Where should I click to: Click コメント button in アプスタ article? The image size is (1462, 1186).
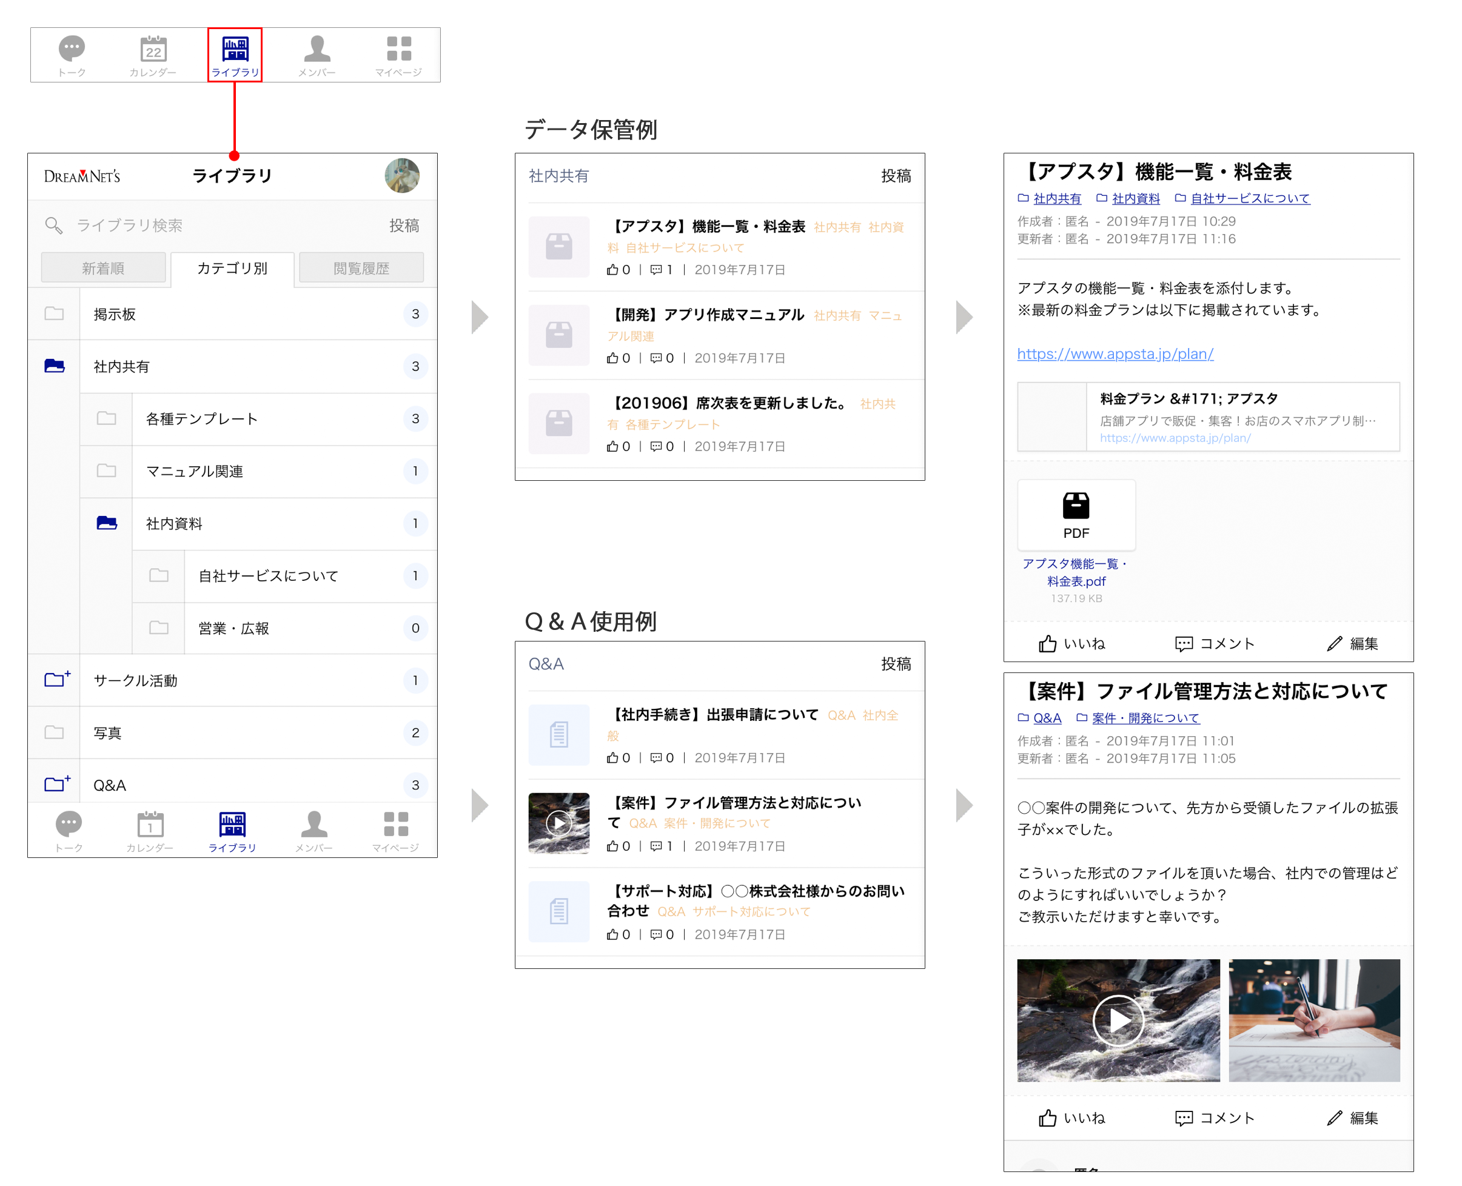[1214, 643]
